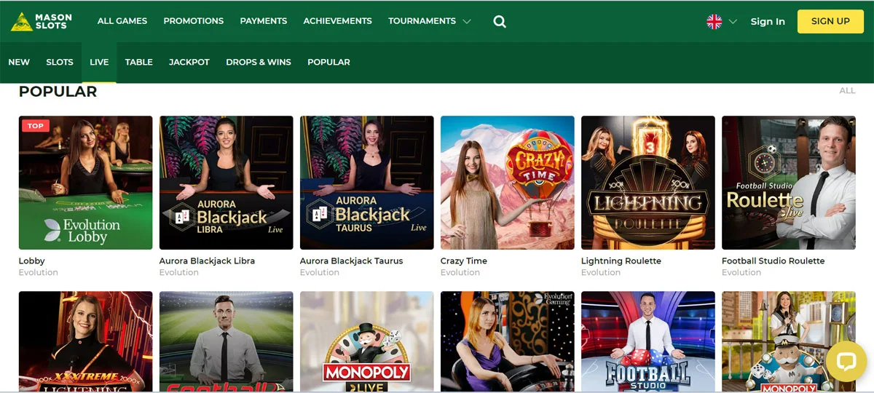
Task: Open the Lightning Roulette thumbnail
Action: coord(648,183)
